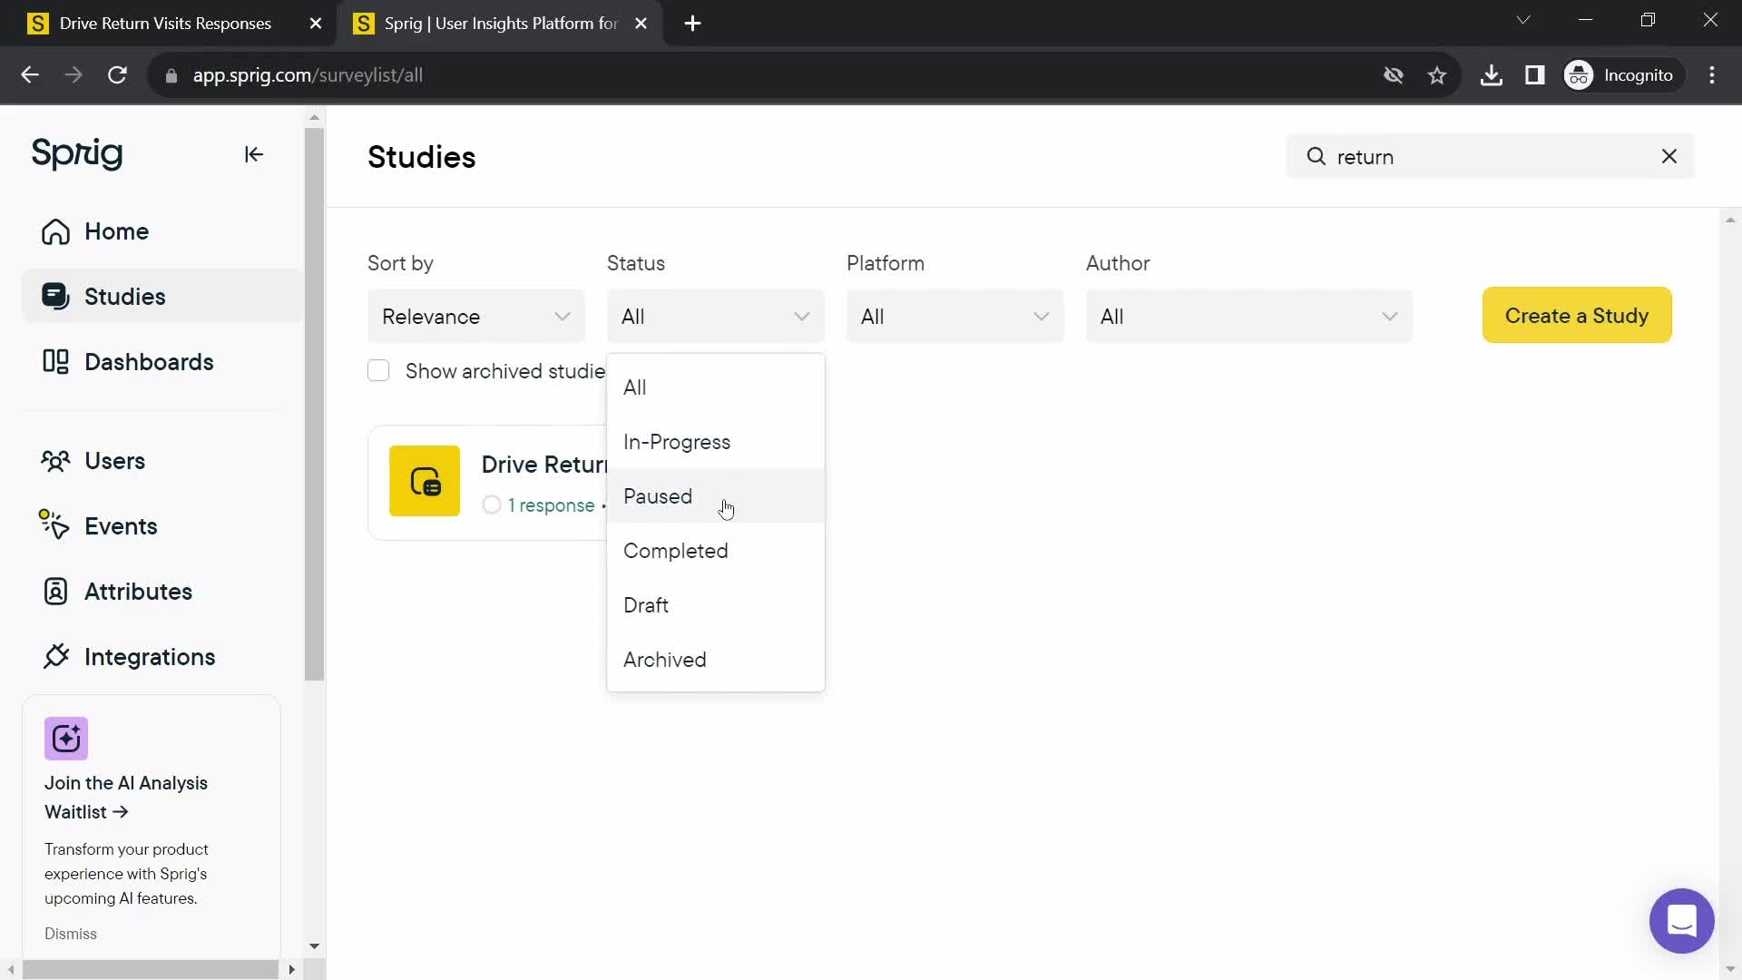1742x980 pixels.
Task: Navigate to the Studies section
Action: point(124,297)
